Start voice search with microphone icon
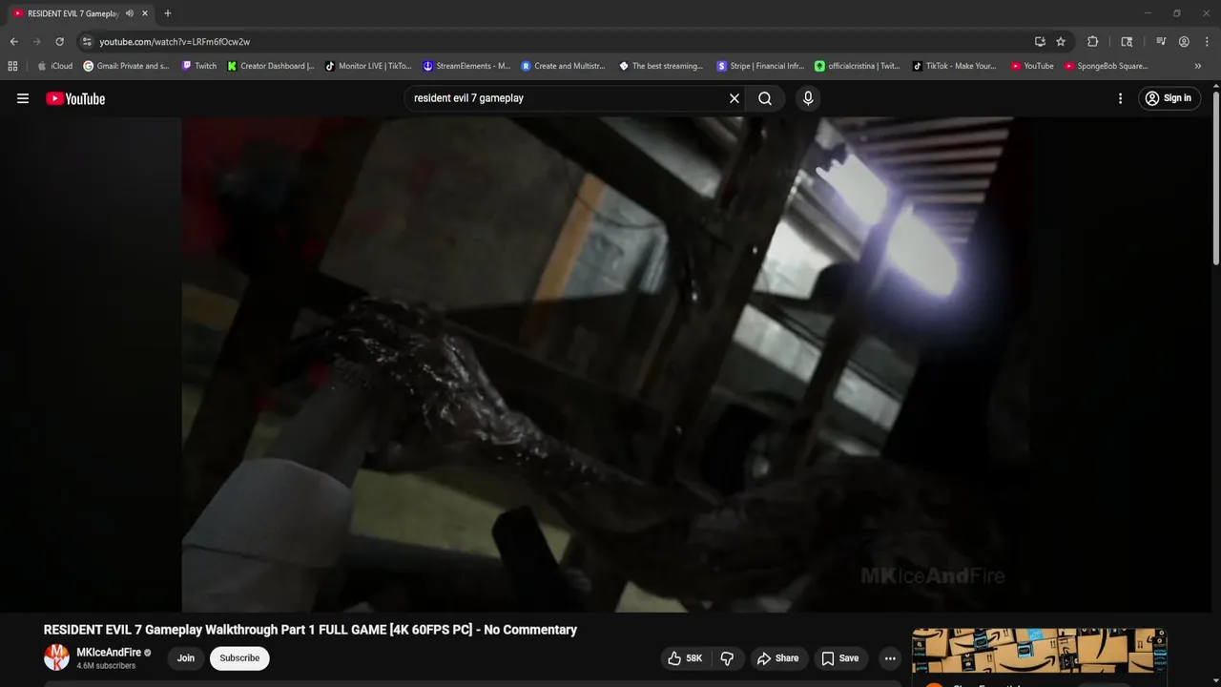The height and width of the screenshot is (687, 1221). (808, 98)
